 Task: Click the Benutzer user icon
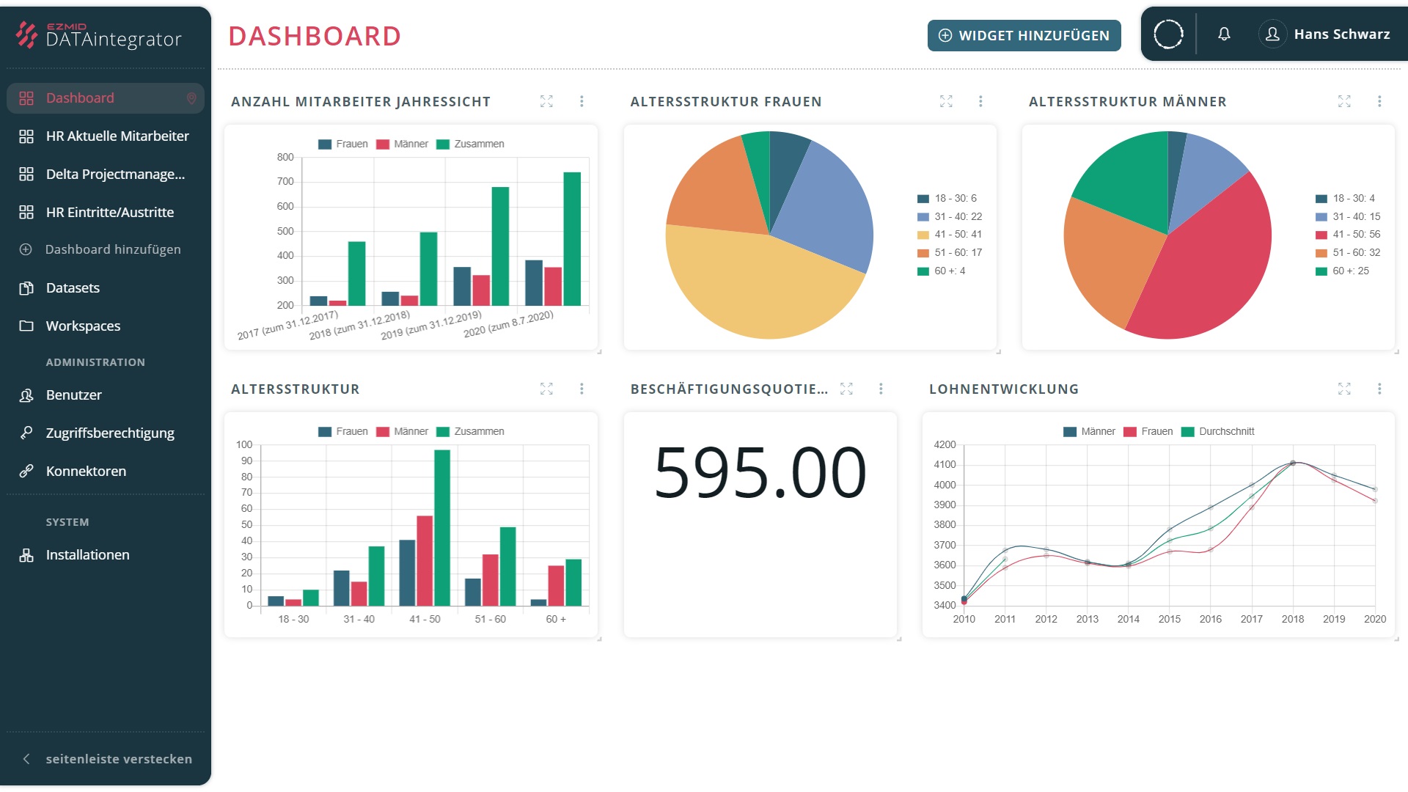tap(26, 395)
